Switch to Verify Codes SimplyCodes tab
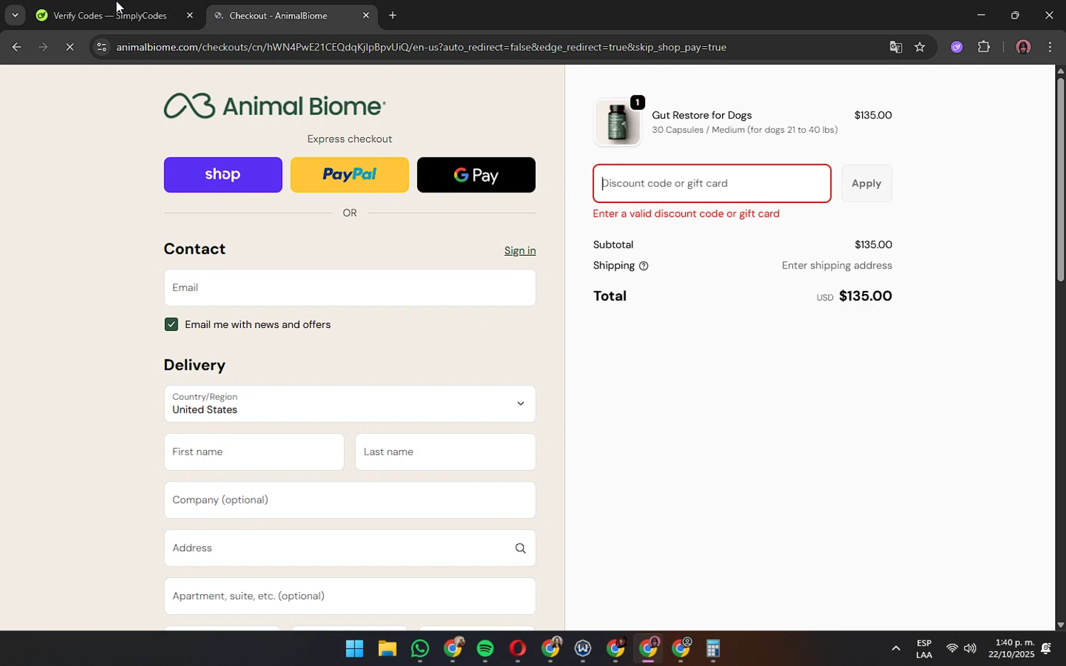The image size is (1066, 666). coord(114,16)
